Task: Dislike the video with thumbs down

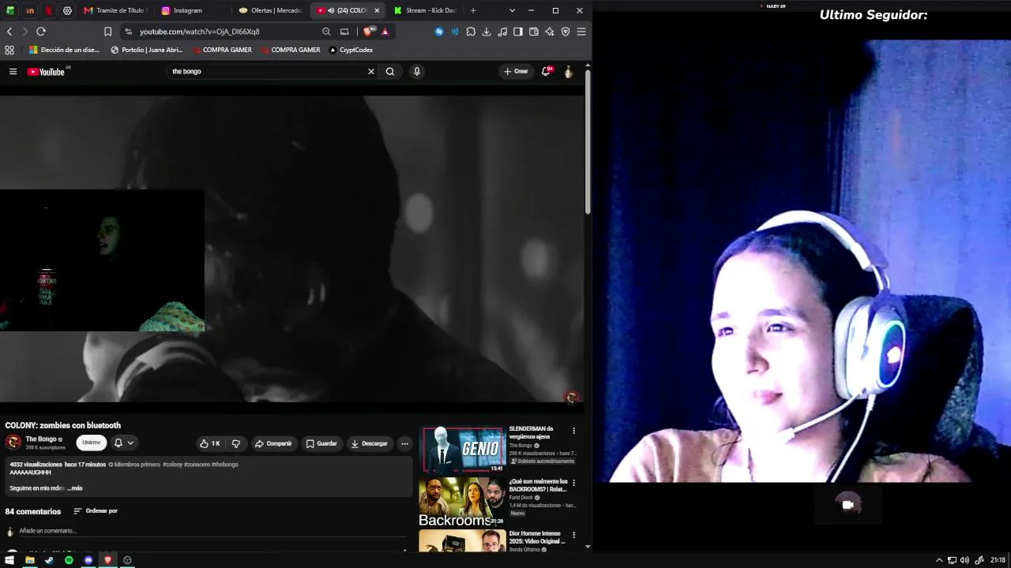Action: click(235, 443)
